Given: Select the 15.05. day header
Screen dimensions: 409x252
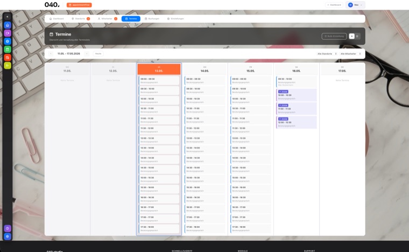Looking at the screenshot, I should [x=250, y=69].
